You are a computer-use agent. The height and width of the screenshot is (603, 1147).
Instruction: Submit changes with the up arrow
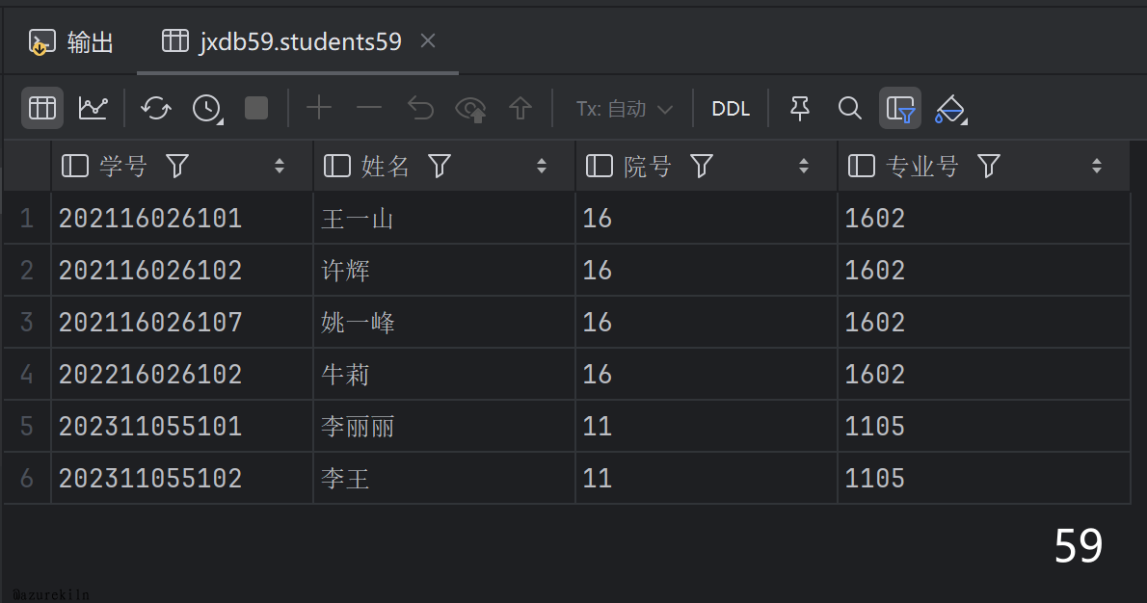[x=520, y=108]
